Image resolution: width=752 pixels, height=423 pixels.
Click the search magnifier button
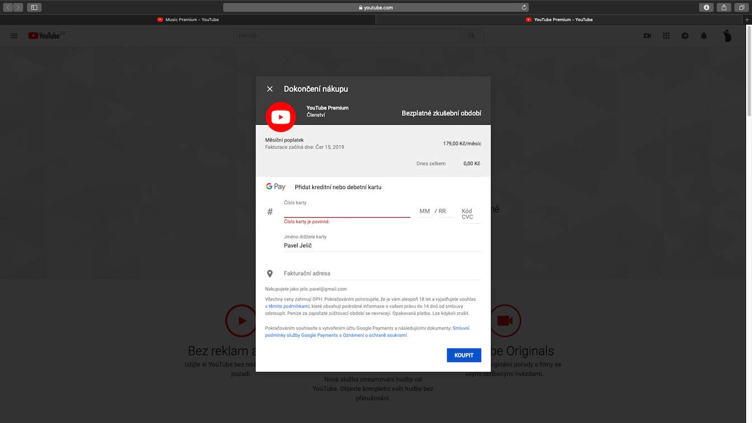472,36
